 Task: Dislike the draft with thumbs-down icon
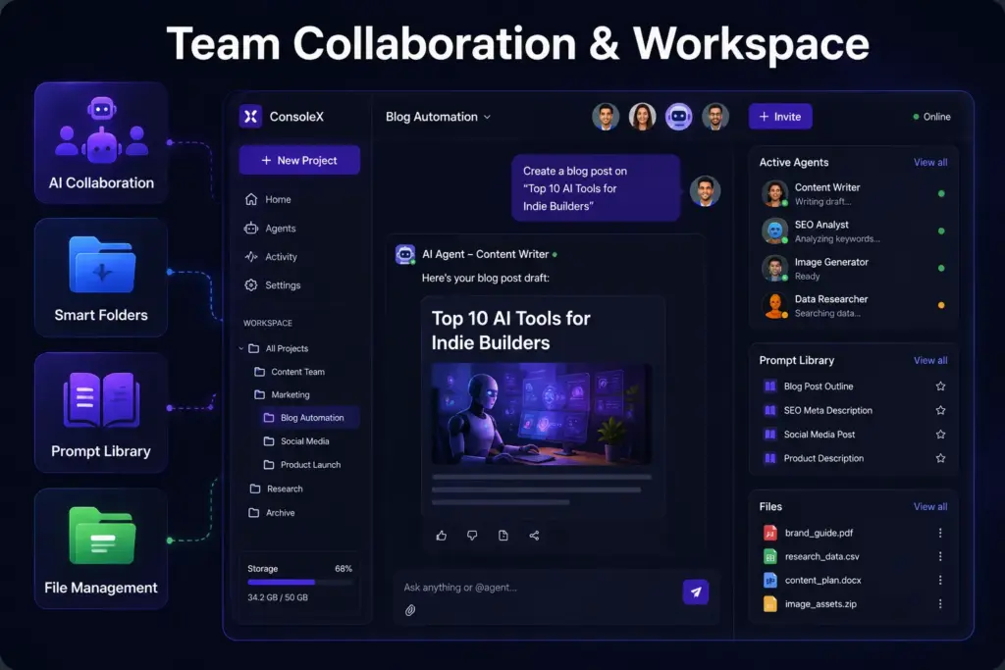point(472,536)
